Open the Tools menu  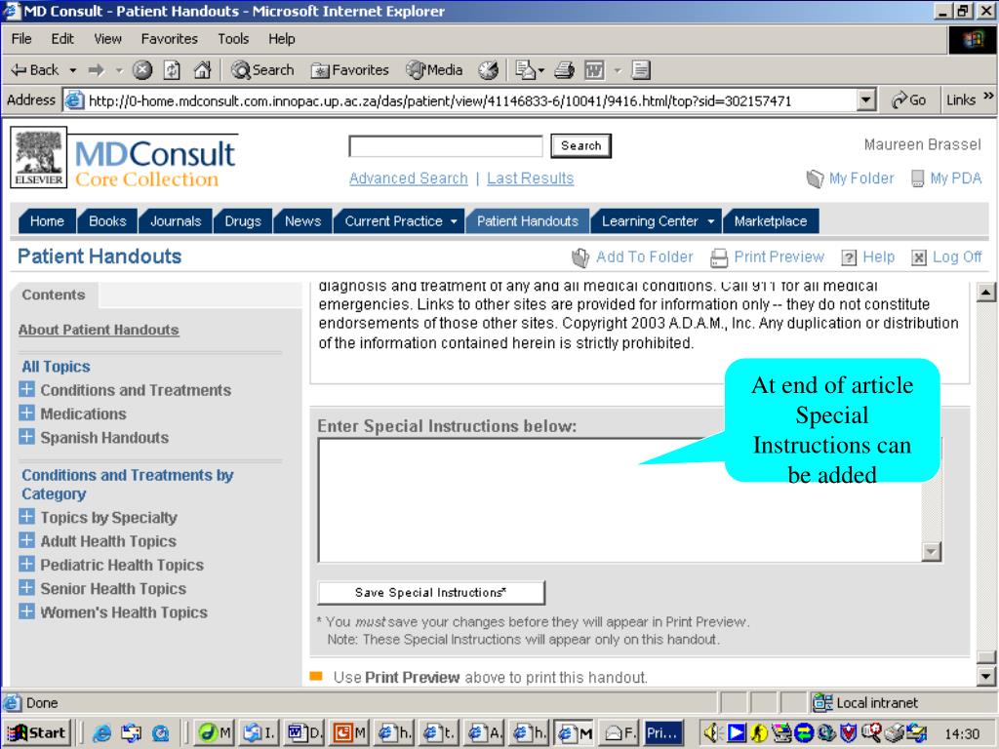point(233,39)
